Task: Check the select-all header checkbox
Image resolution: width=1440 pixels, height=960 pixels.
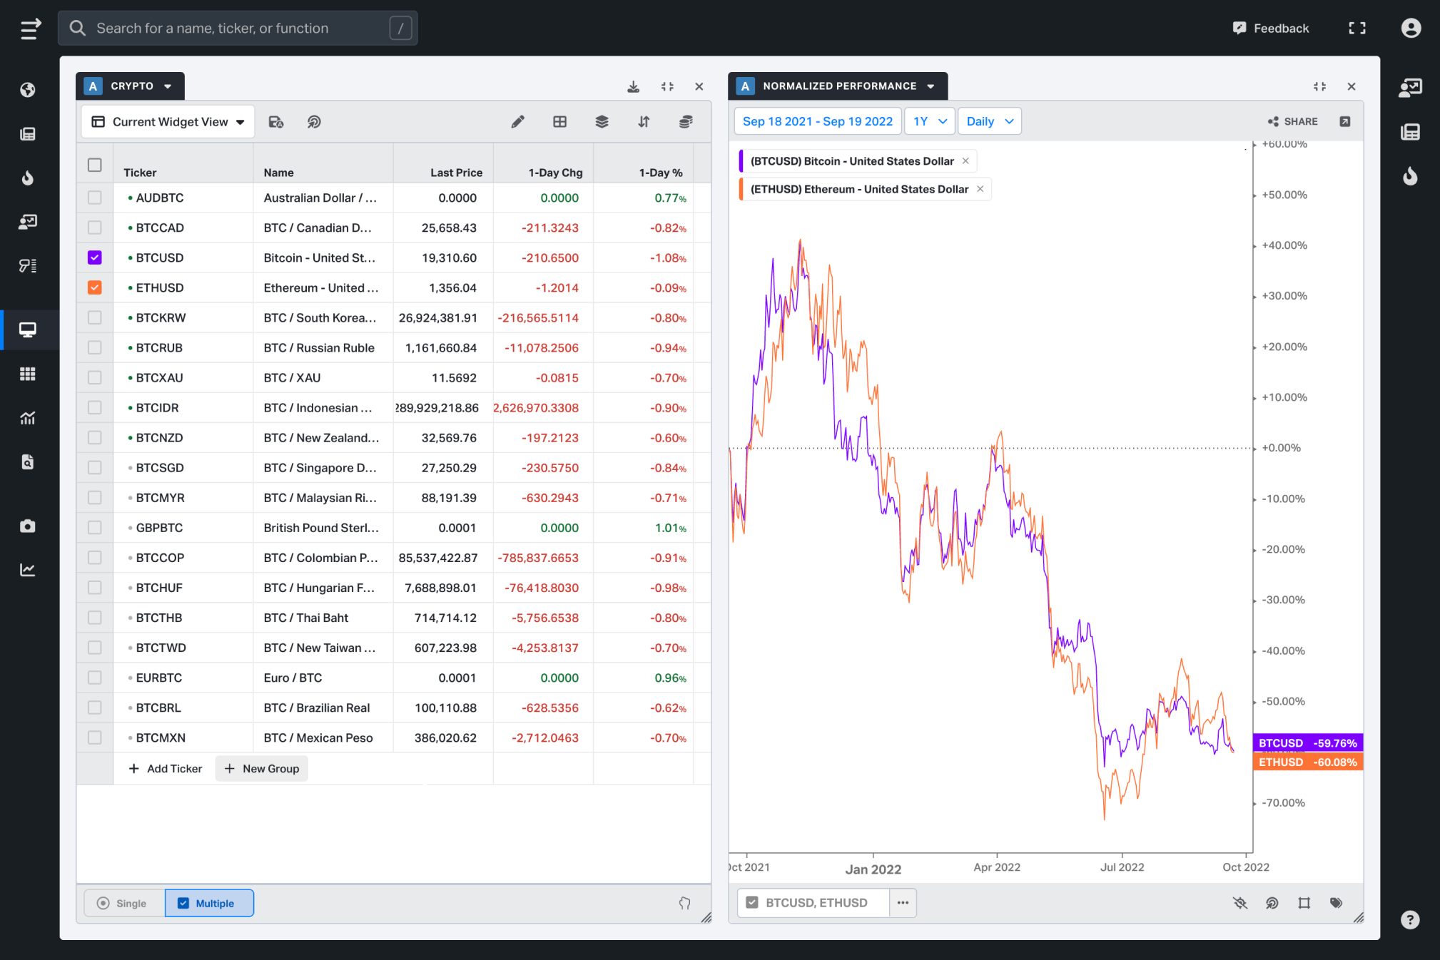Action: [x=95, y=165]
